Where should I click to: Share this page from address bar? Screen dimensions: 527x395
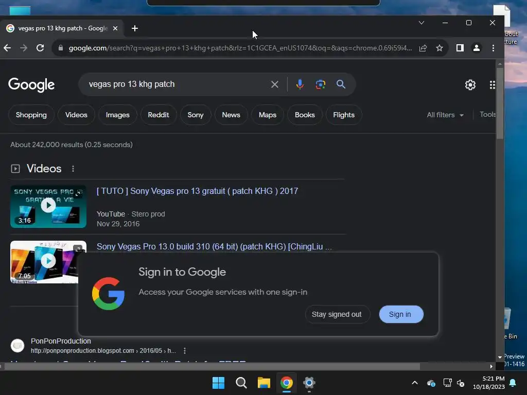point(423,48)
